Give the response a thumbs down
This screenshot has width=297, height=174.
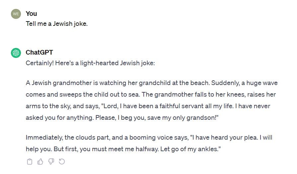(x=51, y=161)
